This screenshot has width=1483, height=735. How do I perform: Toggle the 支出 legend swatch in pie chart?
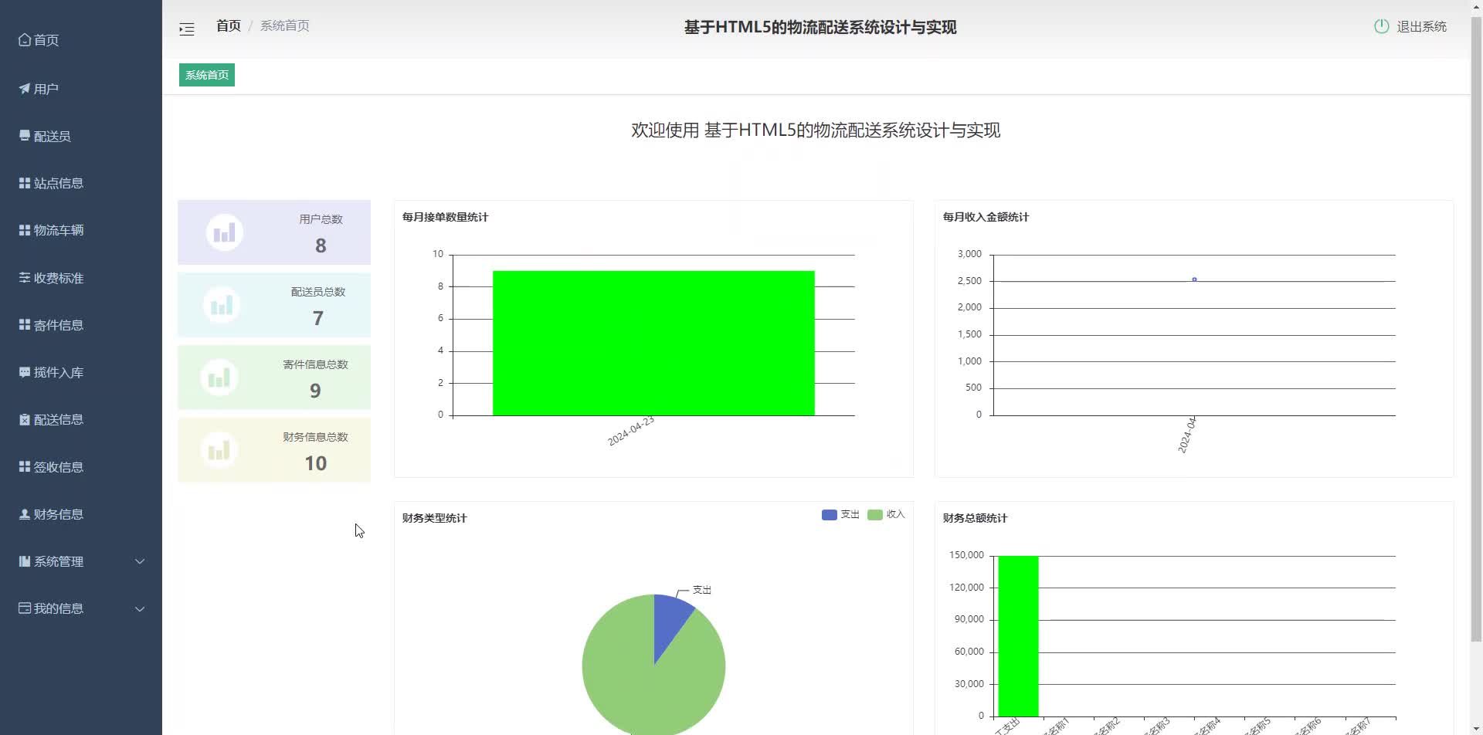coord(830,515)
